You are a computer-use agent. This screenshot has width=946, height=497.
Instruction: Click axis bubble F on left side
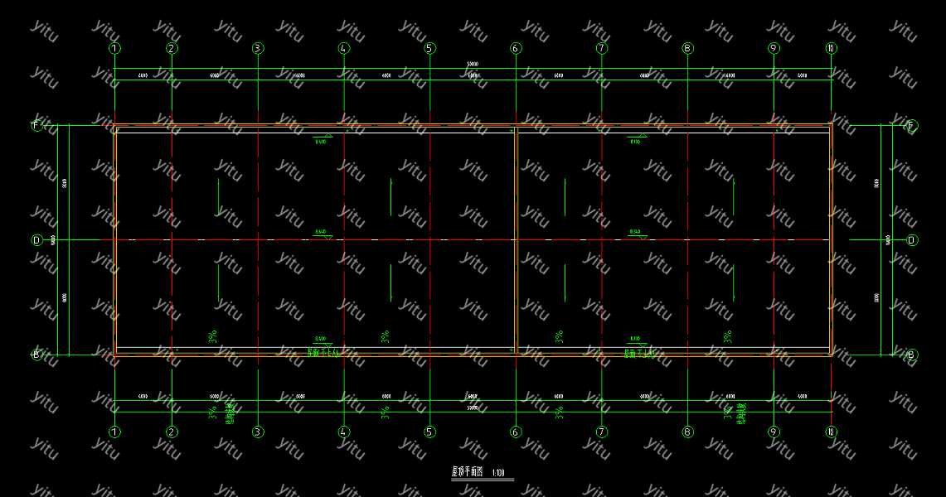coord(36,126)
